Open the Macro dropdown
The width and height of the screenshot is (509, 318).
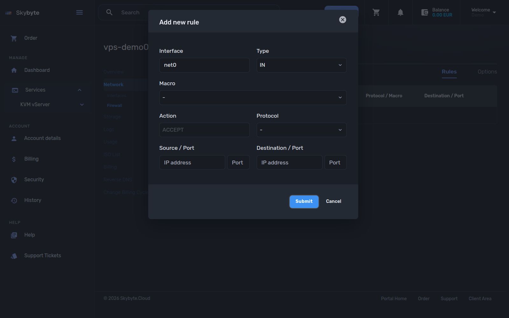coord(253,98)
